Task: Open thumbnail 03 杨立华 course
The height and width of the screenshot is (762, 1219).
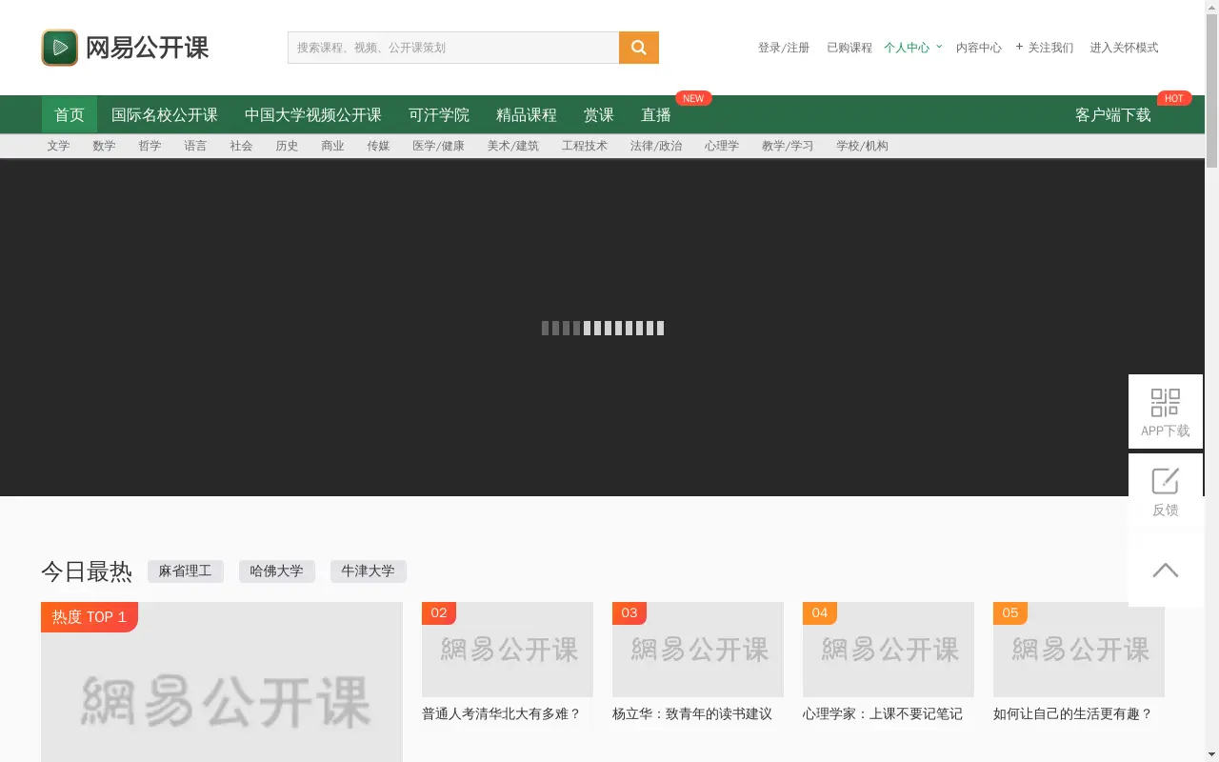Action: click(698, 650)
